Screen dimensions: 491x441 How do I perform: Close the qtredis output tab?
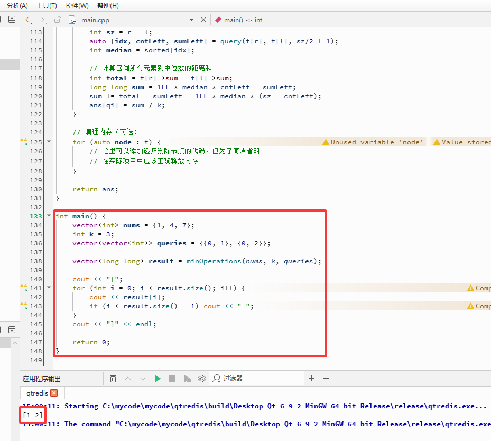[54, 393]
